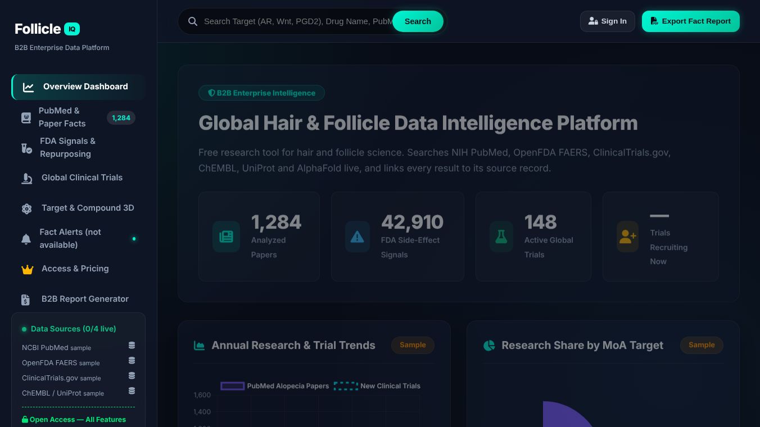Click the Active Global Trials flask icon
This screenshot has height=427, width=760.
501,237
